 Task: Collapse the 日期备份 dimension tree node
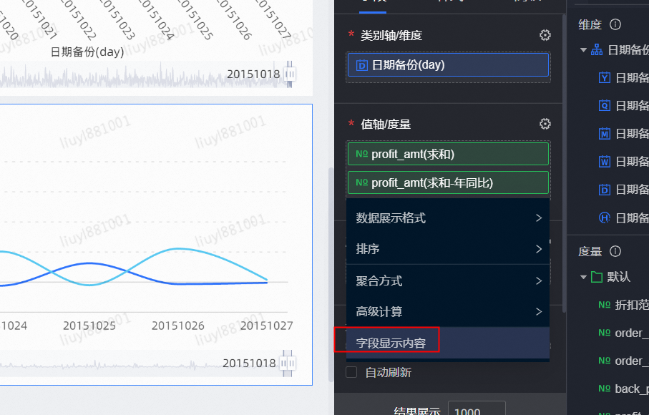tap(583, 51)
